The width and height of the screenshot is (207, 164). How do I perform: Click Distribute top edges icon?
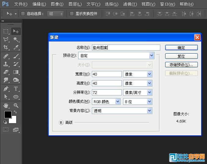[159, 14]
